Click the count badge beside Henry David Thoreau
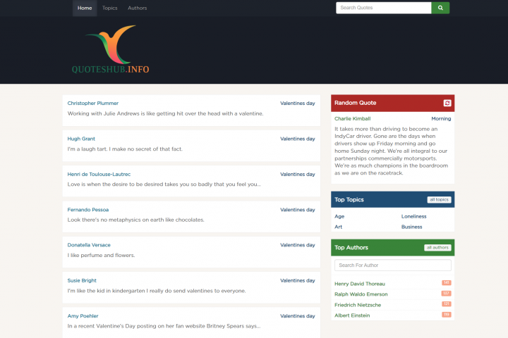The width and height of the screenshot is (508, 338). [447, 282]
